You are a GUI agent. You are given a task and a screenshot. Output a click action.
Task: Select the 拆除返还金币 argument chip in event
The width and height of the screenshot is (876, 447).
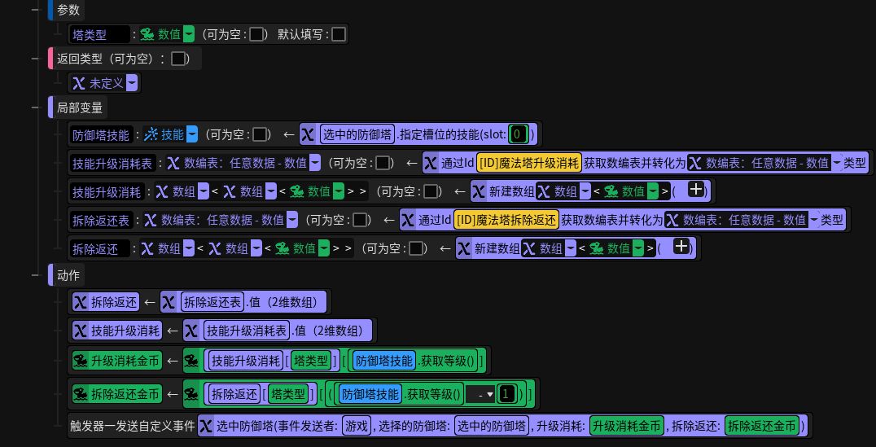point(762,427)
